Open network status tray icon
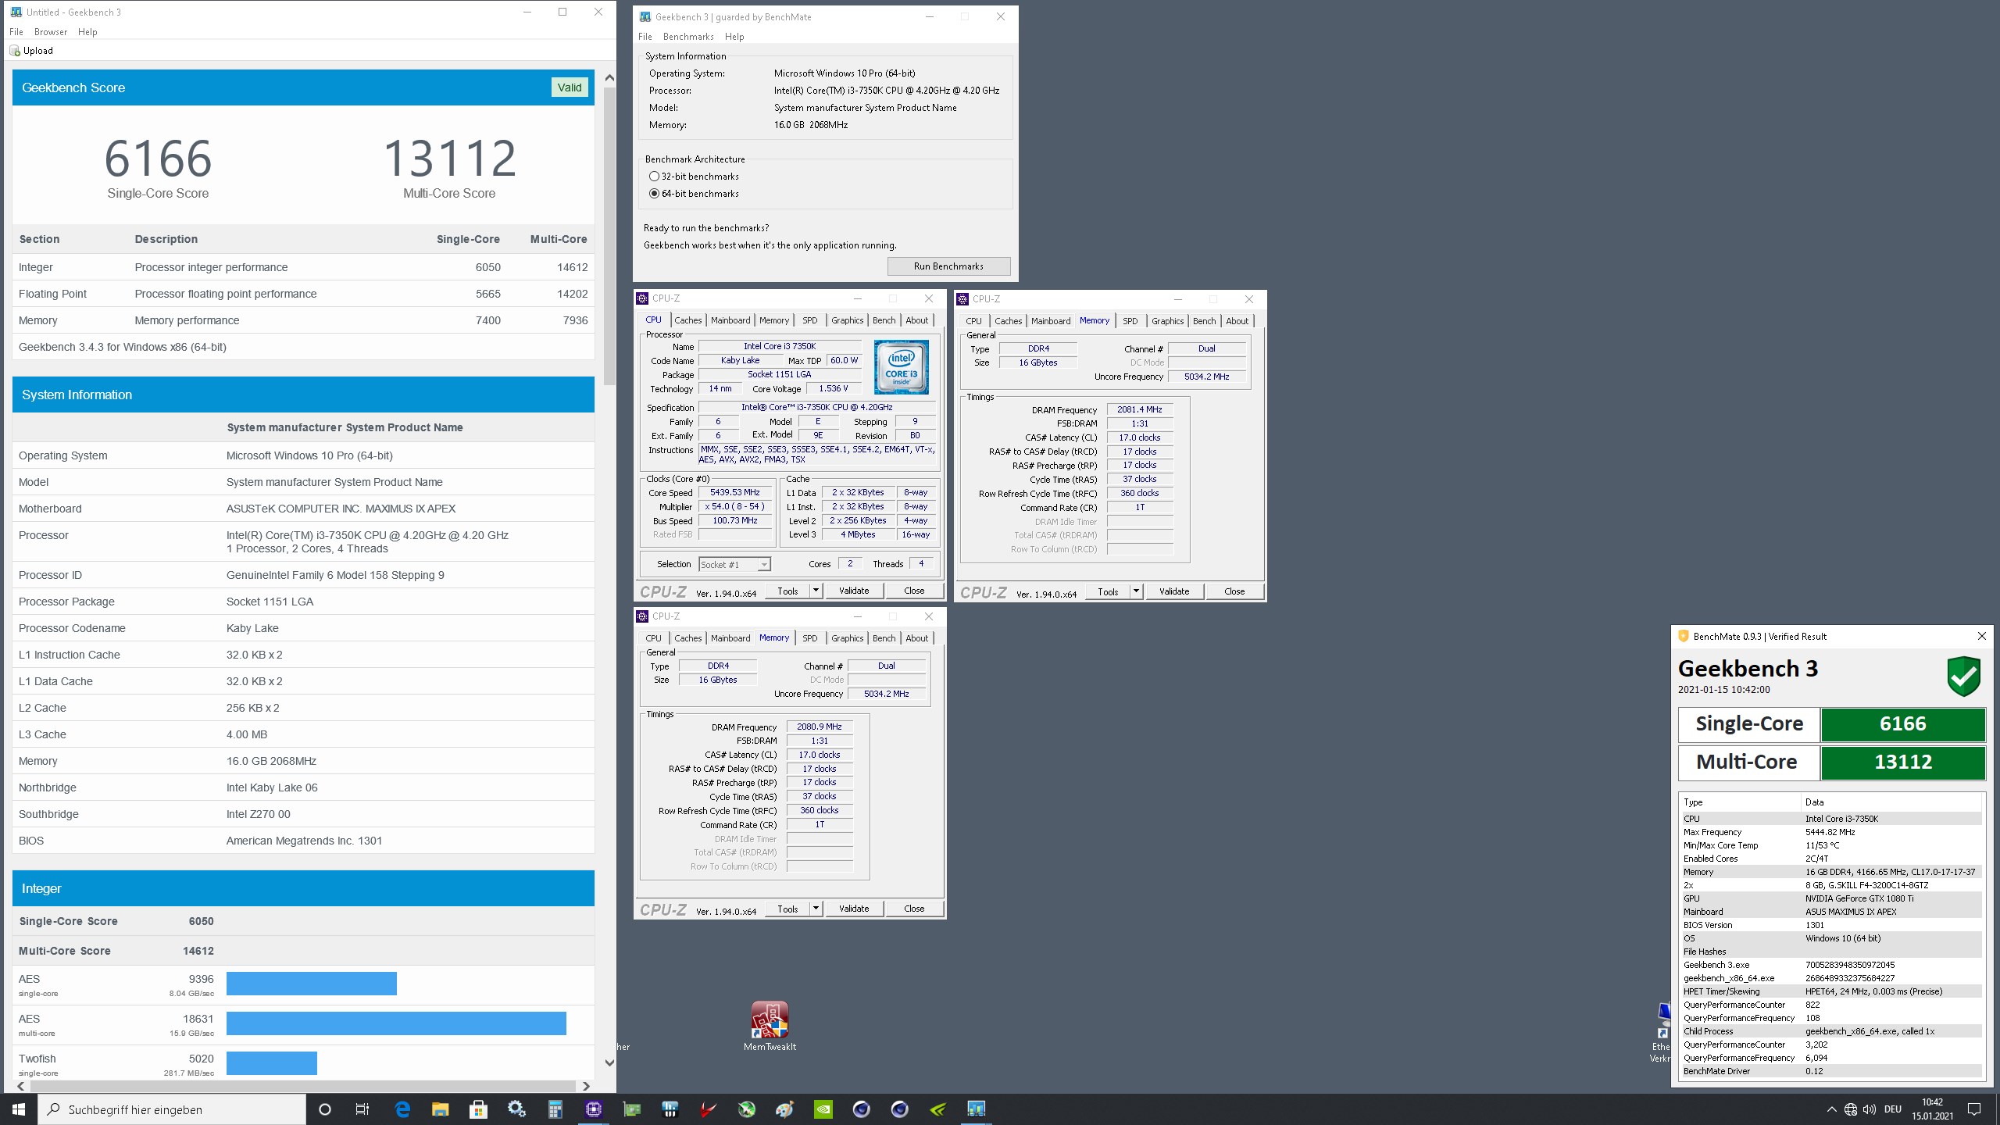 (1851, 1109)
